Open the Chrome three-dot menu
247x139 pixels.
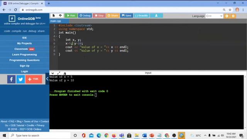point(243,10)
